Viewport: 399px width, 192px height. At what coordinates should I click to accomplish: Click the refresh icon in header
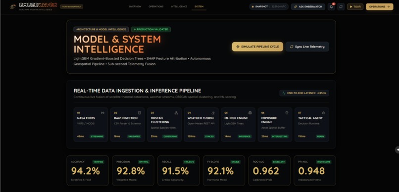pos(341,6)
